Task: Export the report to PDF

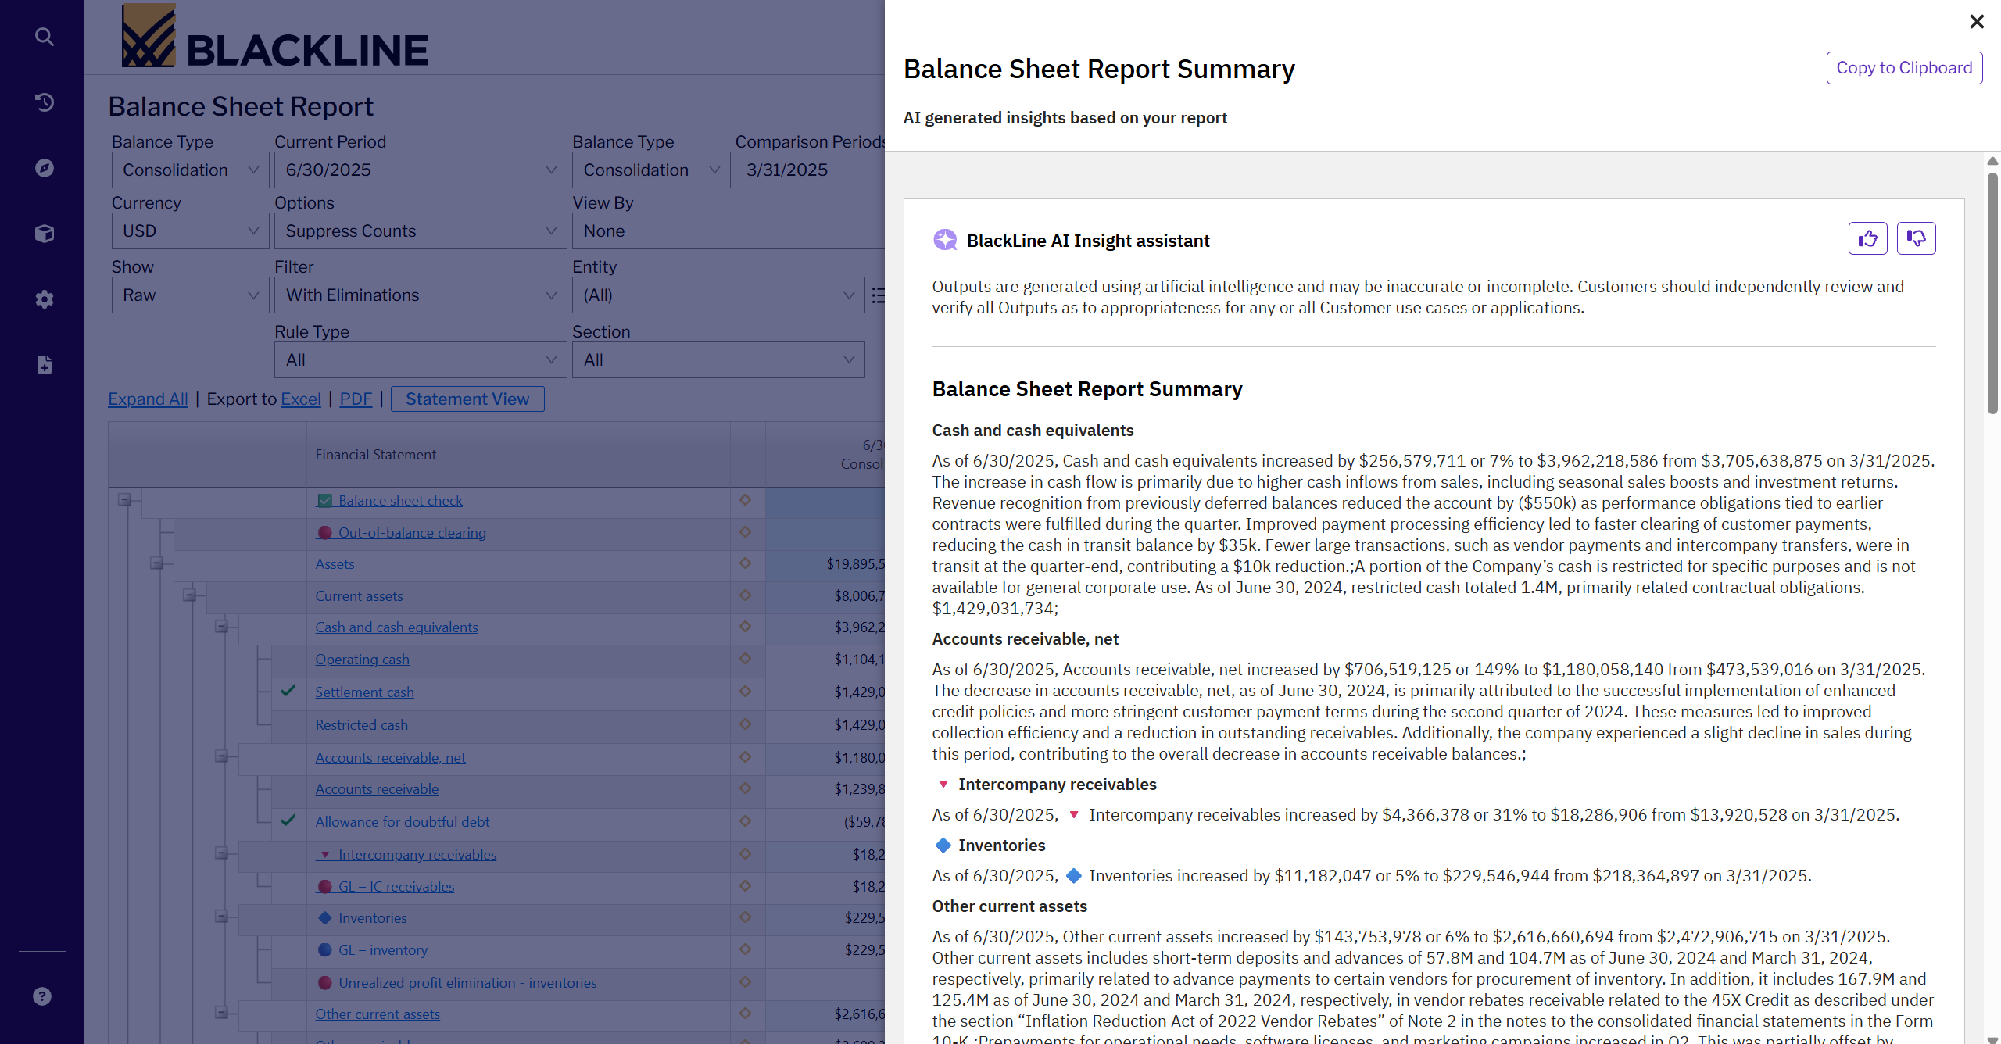Action: tap(356, 399)
